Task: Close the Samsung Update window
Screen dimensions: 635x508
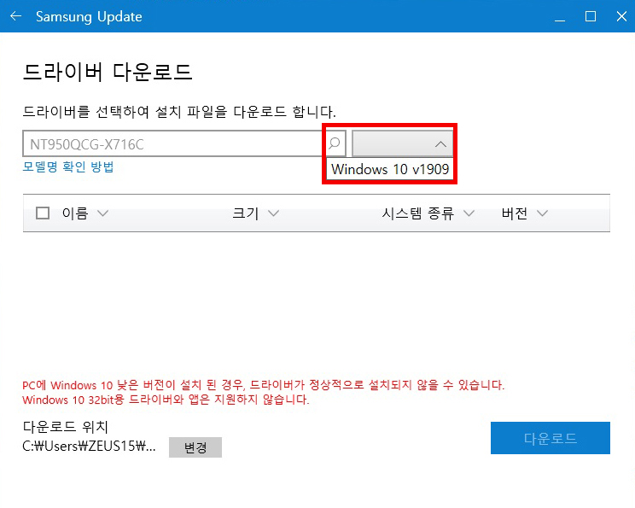Action: (x=621, y=16)
